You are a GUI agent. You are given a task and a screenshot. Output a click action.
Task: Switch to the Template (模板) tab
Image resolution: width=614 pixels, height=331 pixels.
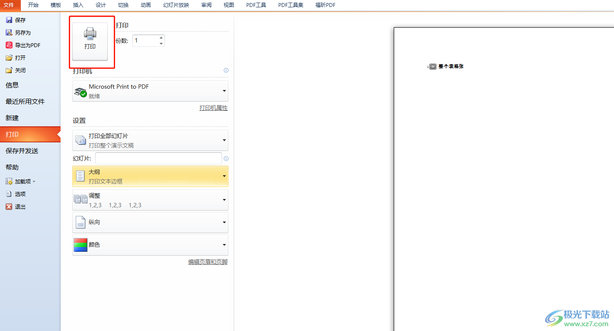(x=56, y=5)
